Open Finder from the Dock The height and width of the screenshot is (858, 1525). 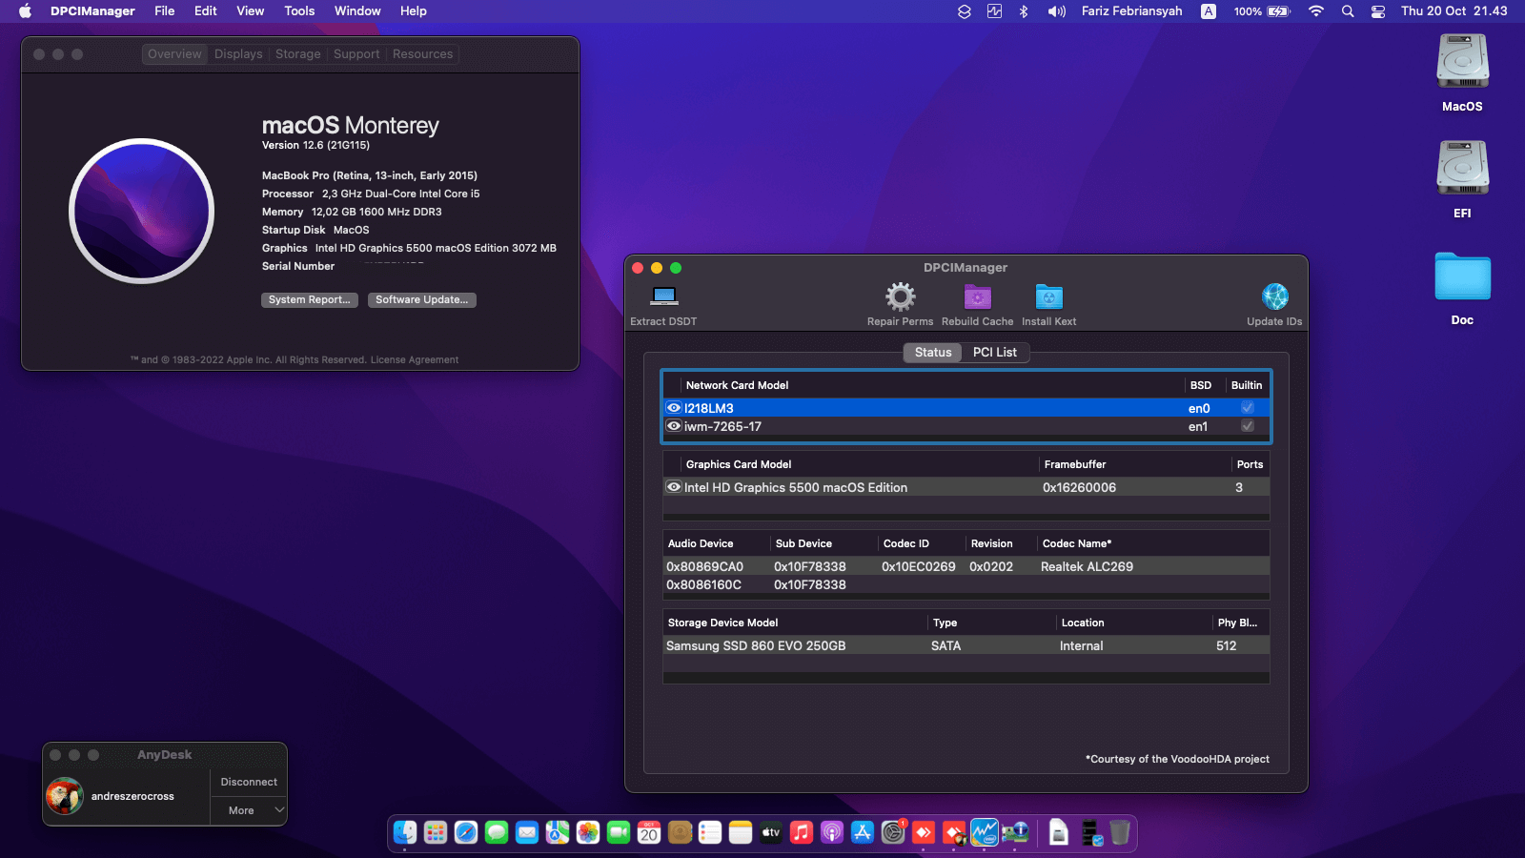(x=405, y=833)
